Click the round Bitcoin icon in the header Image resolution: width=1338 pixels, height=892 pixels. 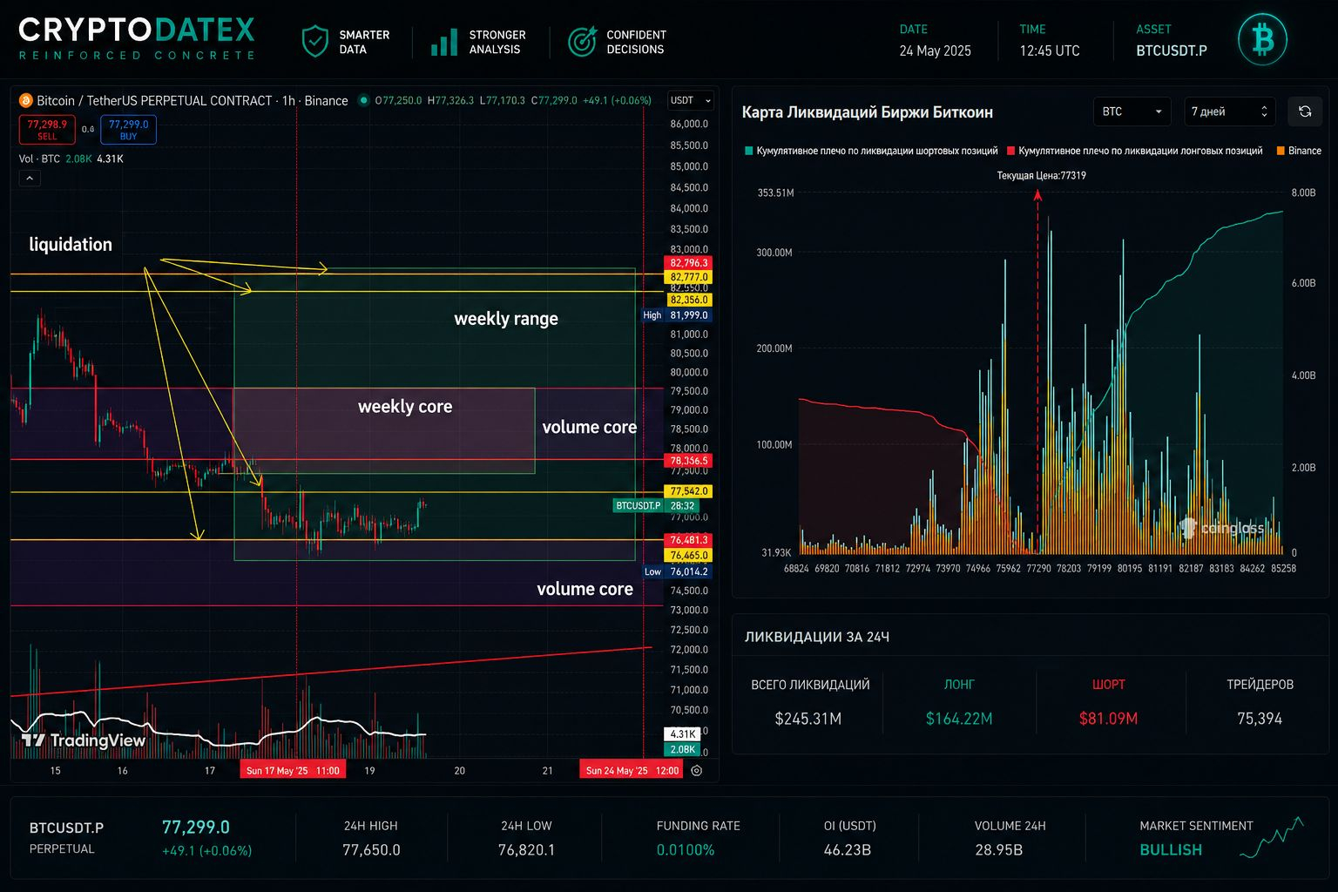(1262, 40)
